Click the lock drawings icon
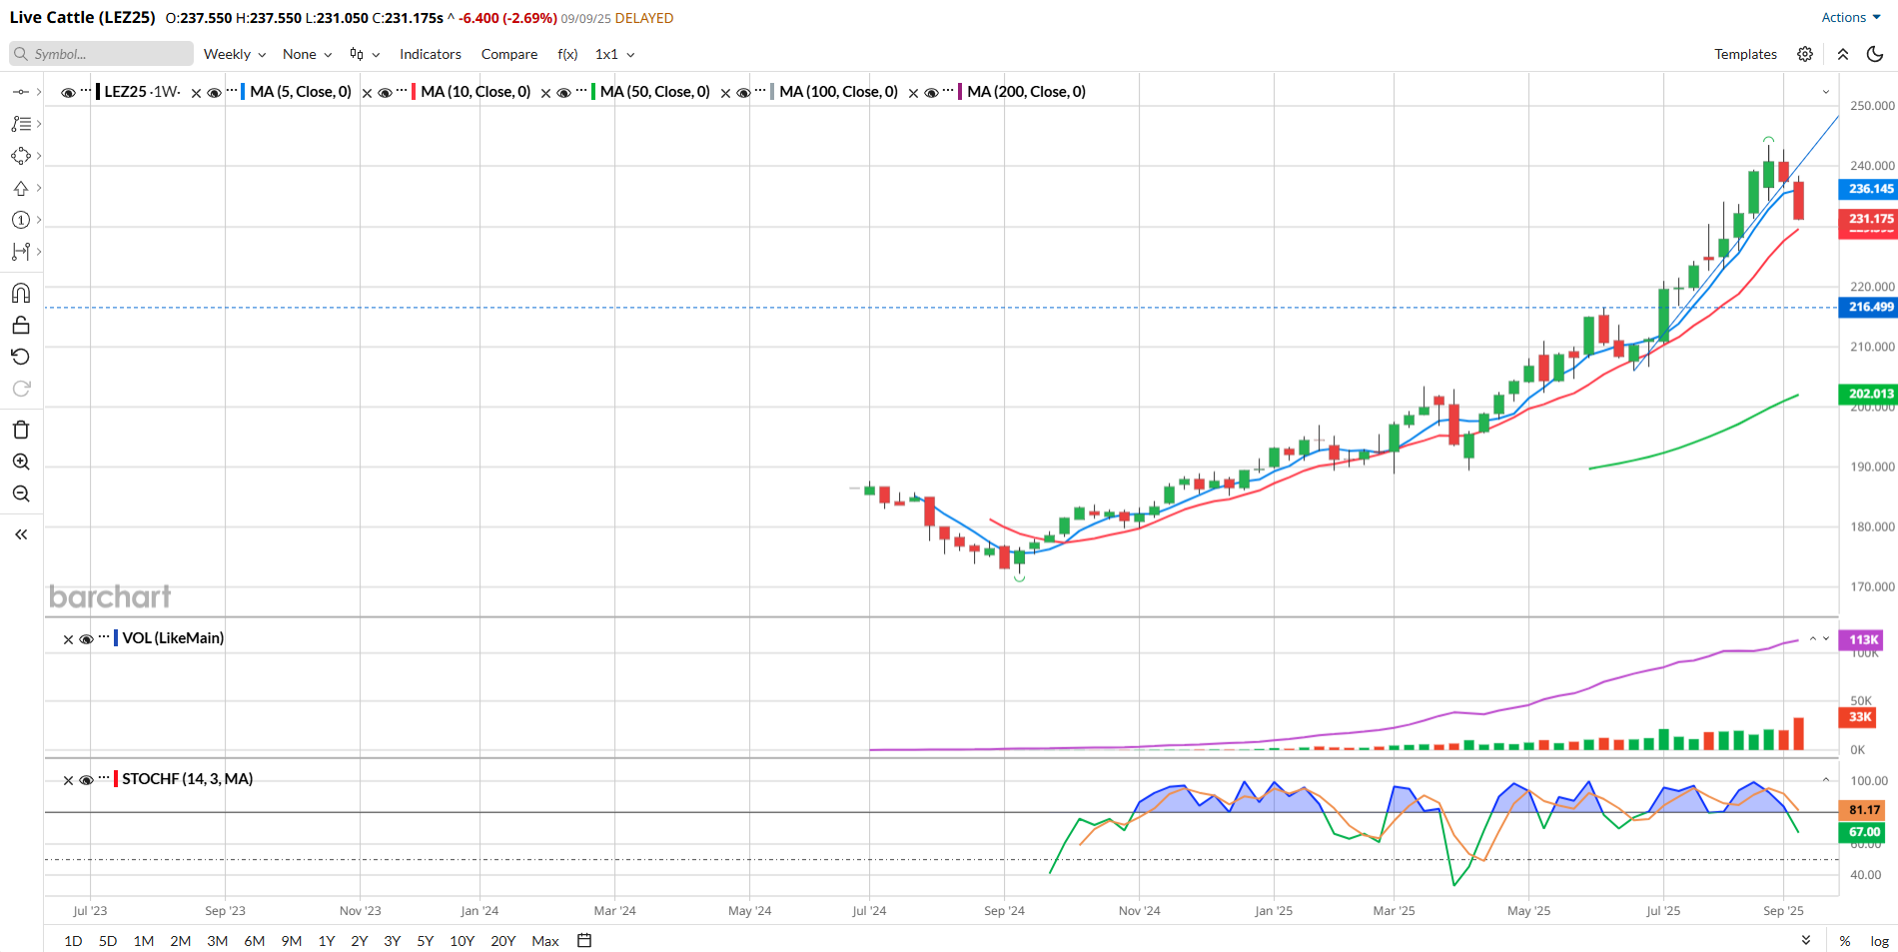 21,325
